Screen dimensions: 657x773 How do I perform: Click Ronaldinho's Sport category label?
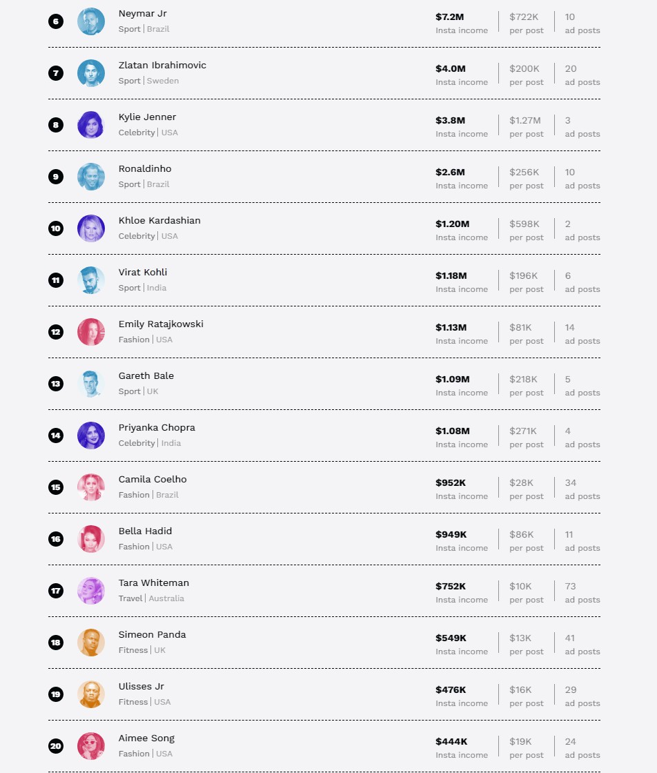click(129, 184)
